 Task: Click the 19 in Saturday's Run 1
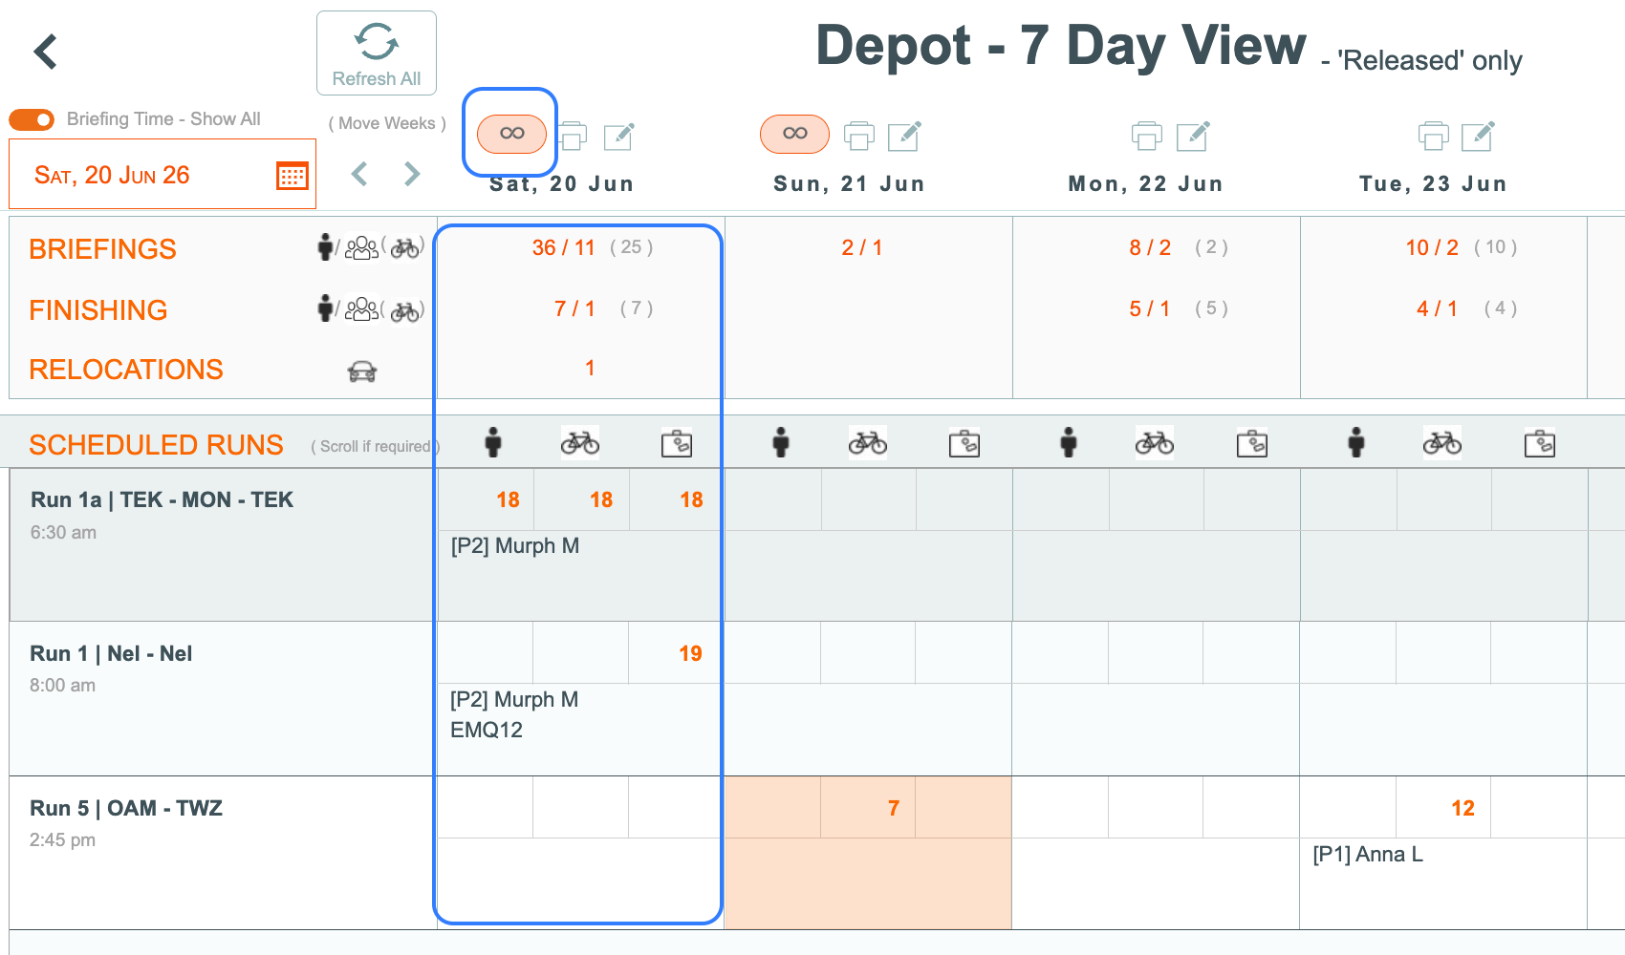pyautogui.click(x=690, y=654)
